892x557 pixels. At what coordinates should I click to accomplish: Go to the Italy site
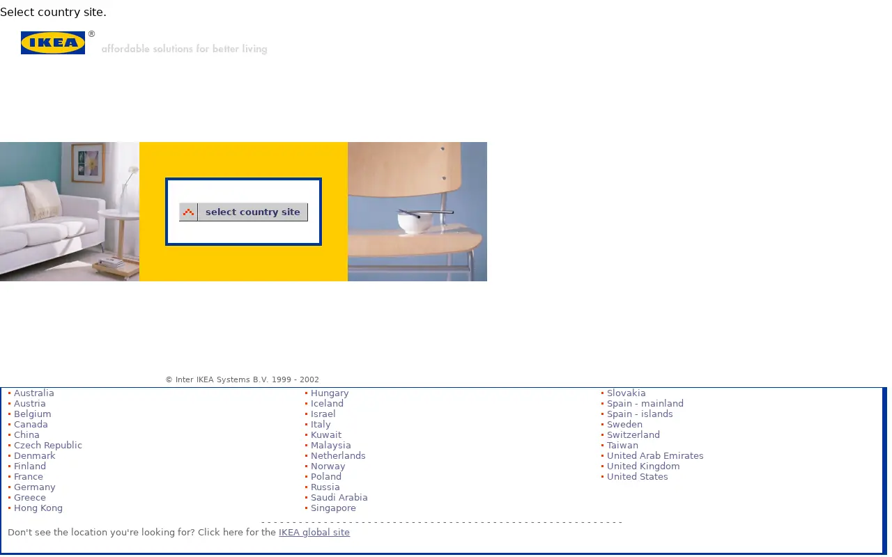pos(321,425)
